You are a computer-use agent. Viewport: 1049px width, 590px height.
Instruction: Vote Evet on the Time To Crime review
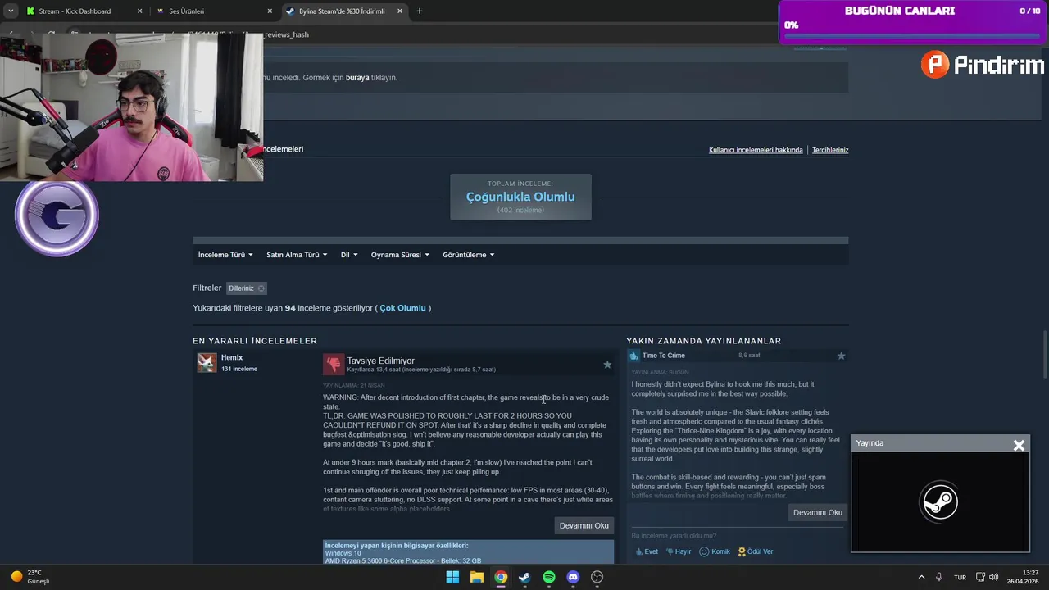(646, 551)
